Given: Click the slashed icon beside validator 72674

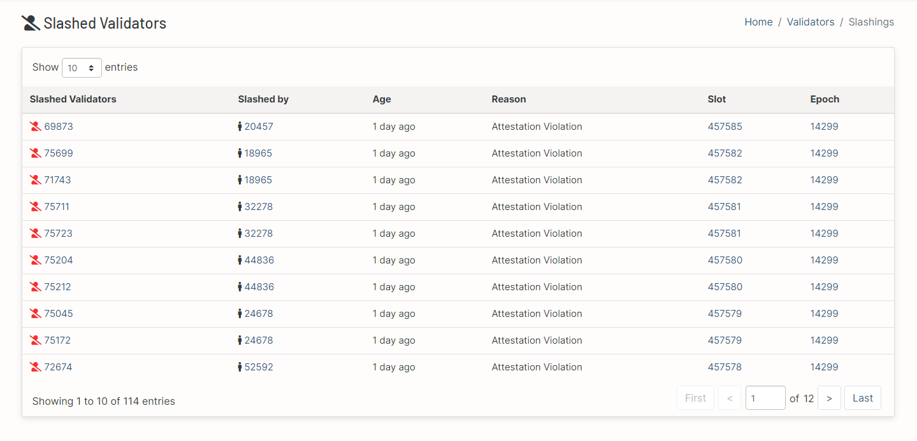Looking at the screenshot, I should 36,367.
